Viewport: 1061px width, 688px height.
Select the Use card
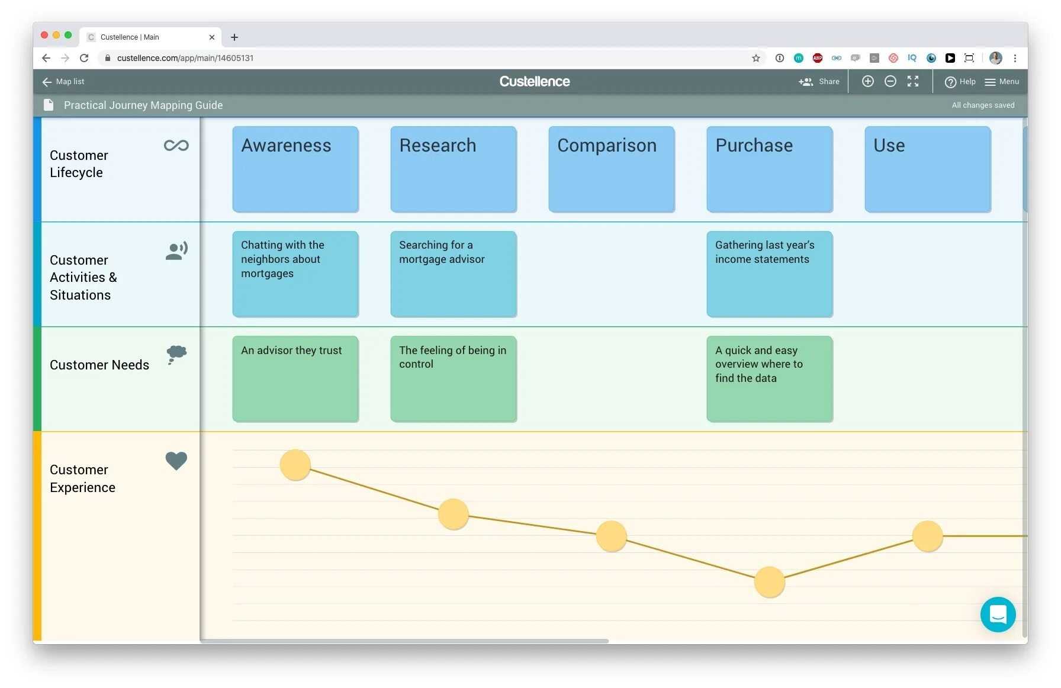tap(928, 169)
